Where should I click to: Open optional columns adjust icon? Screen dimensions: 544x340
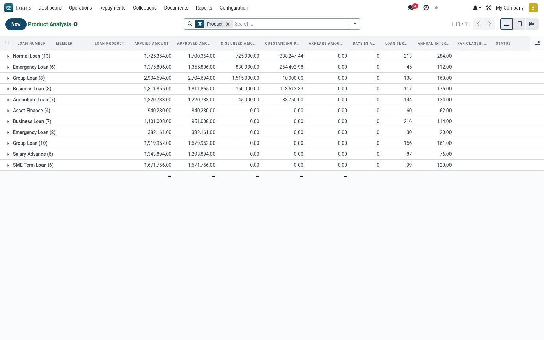538,43
